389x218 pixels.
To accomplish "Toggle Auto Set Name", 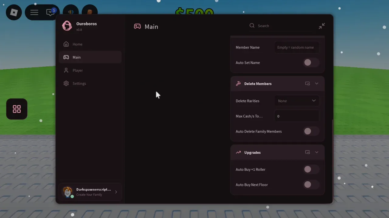I will click(x=311, y=63).
